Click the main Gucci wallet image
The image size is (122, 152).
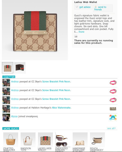35,30
